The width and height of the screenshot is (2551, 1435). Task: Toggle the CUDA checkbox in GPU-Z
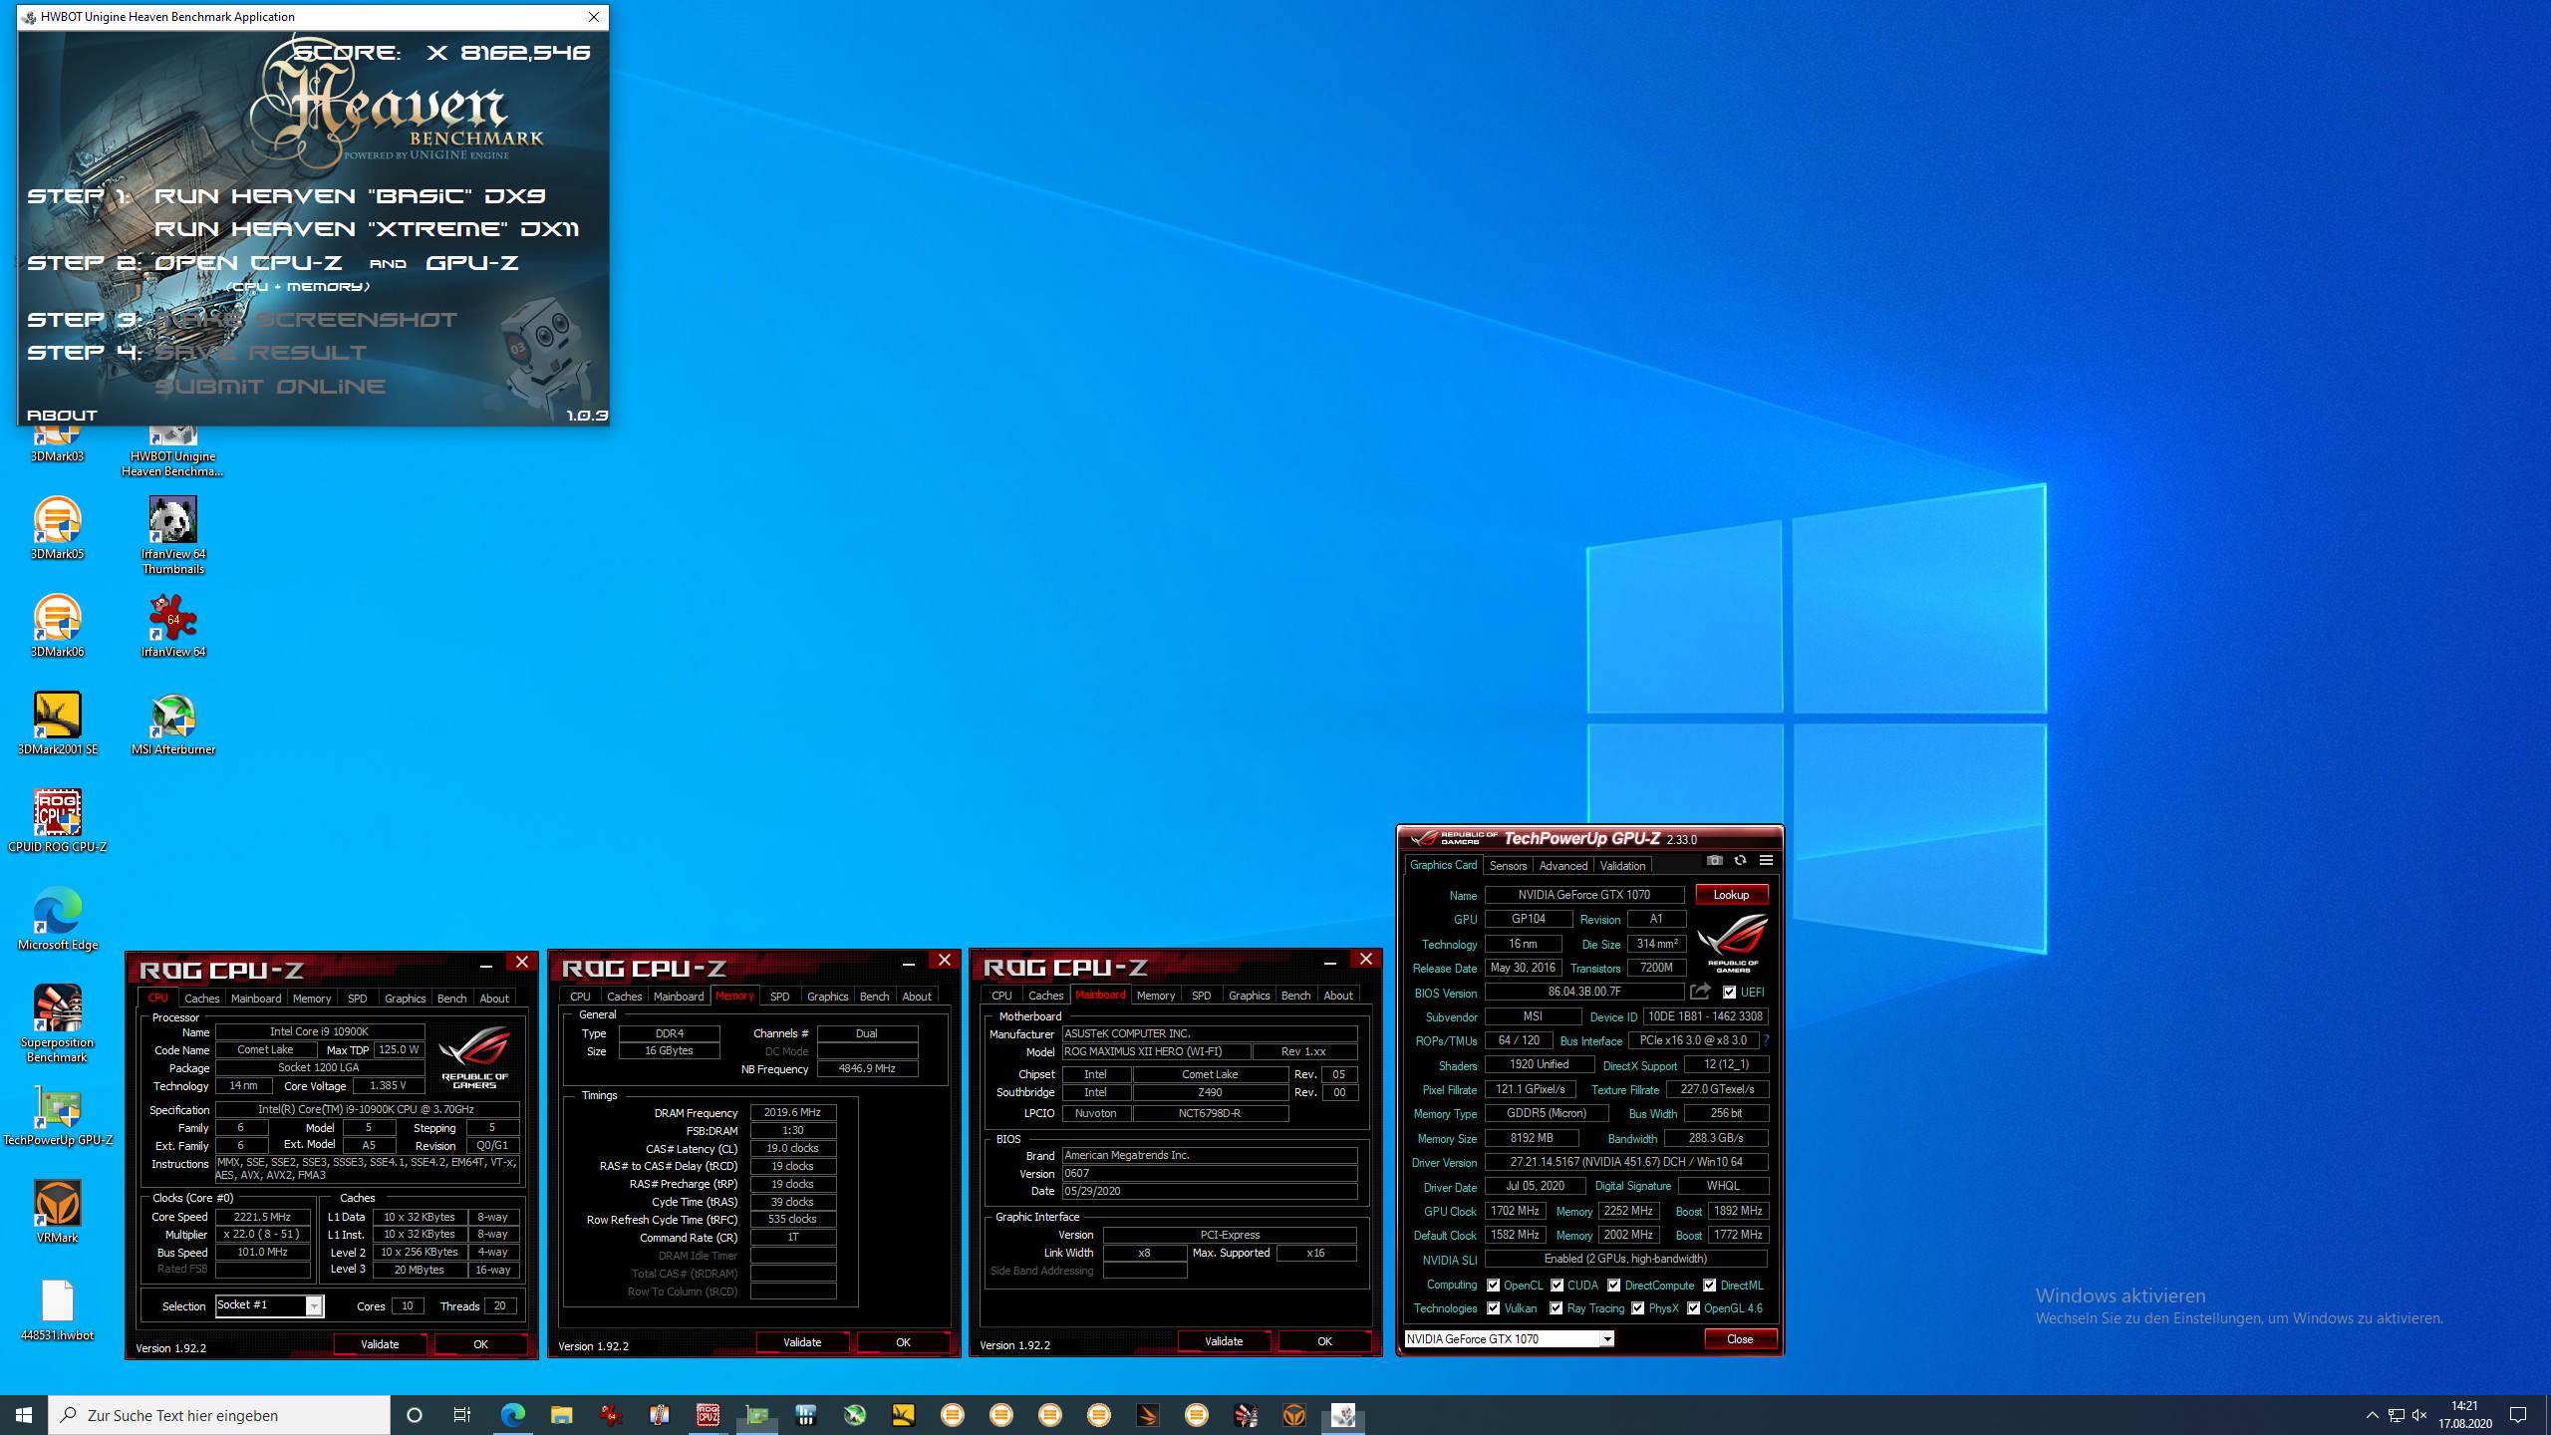(x=1558, y=1286)
